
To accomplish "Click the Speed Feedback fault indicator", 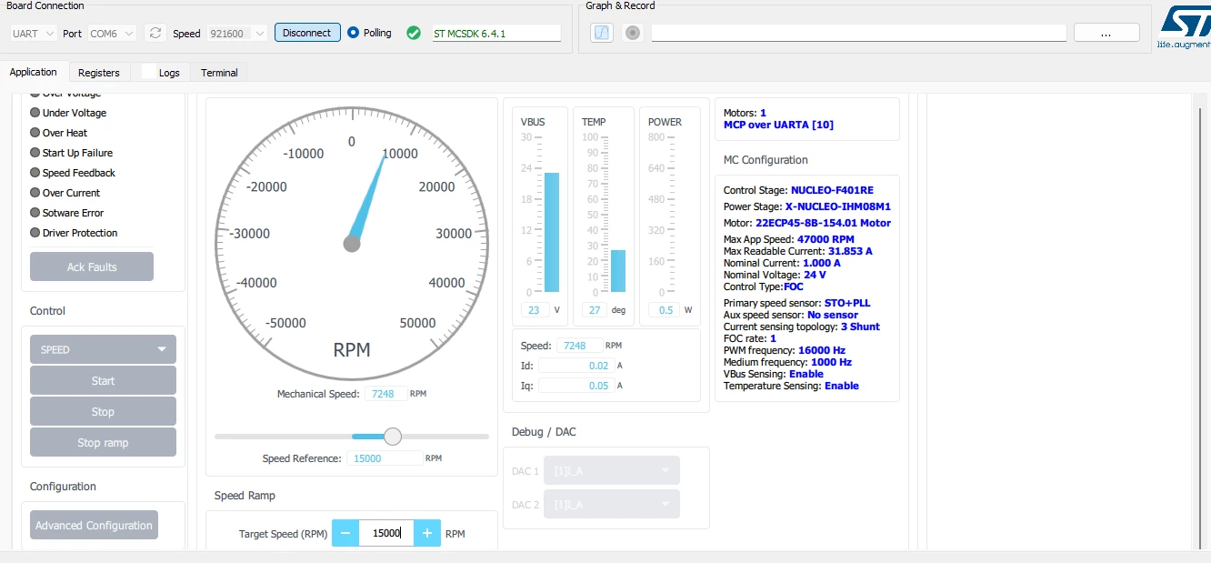I will coord(35,173).
